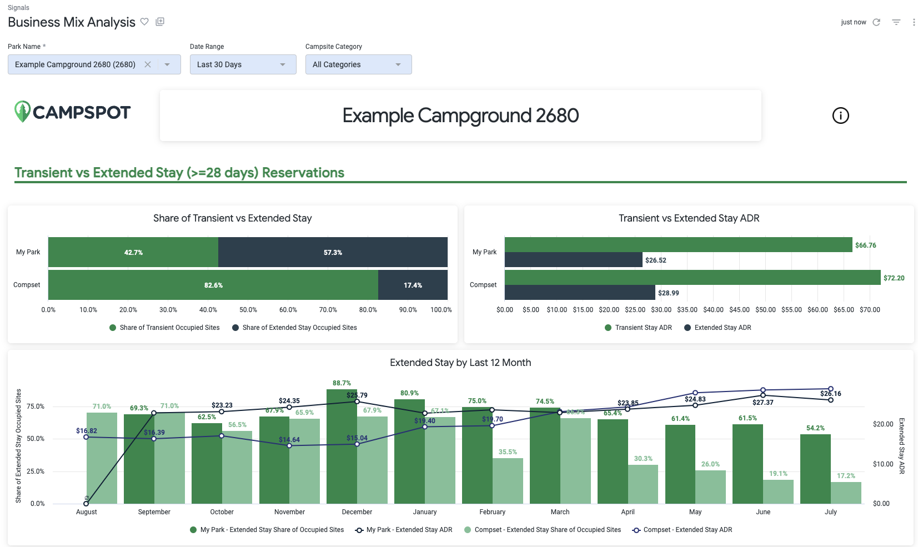Open the three-dot options menu

click(914, 22)
